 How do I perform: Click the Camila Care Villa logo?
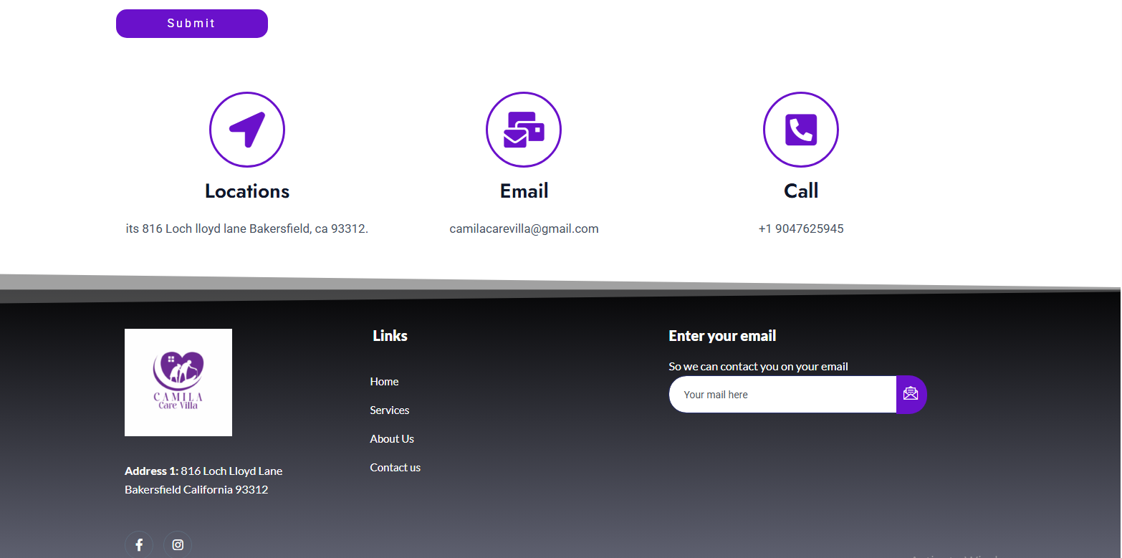(178, 383)
